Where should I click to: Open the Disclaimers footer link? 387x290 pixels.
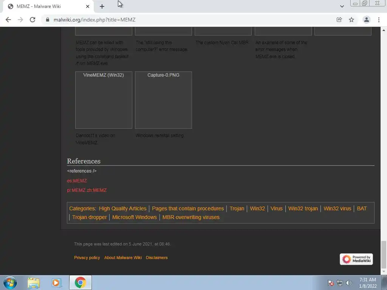click(x=157, y=258)
